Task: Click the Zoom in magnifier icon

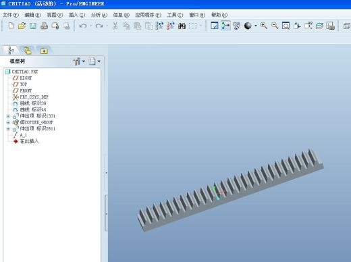Action: [264, 26]
